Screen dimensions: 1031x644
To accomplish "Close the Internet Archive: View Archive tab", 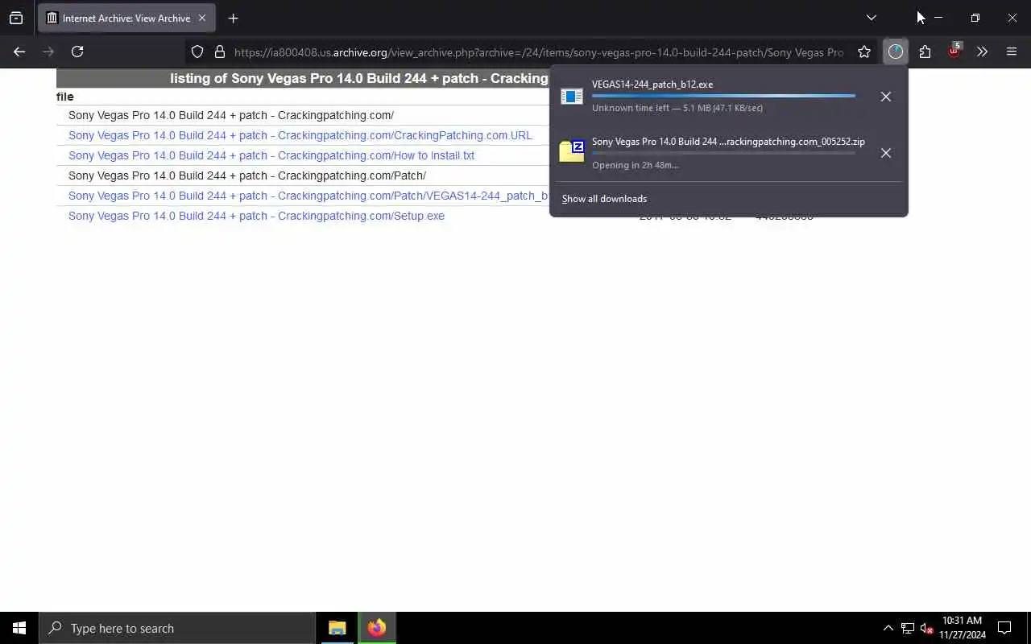I will [x=201, y=18].
